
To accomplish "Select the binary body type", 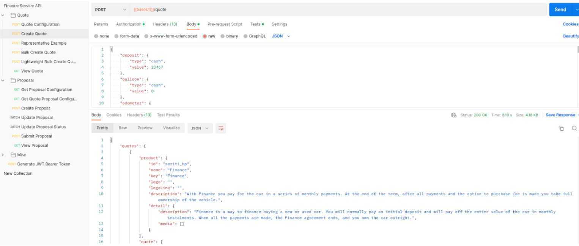I will 229,36.
